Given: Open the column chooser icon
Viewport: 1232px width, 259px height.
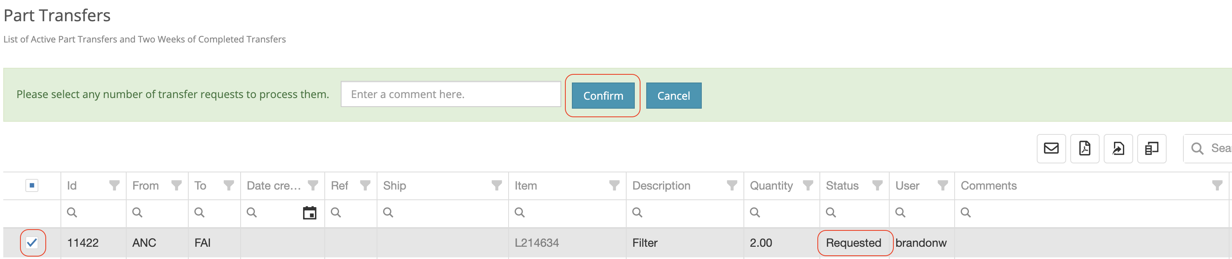Looking at the screenshot, I should tap(1151, 149).
